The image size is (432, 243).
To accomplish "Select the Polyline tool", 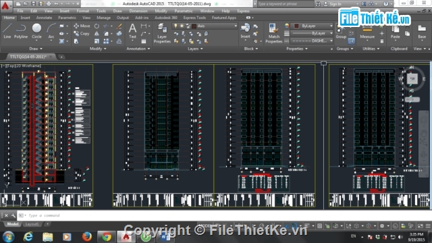I will pyautogui.click(x=21, y=30).
